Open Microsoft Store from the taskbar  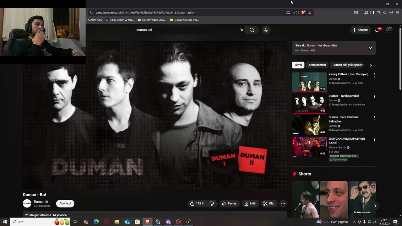click(137, 222)
